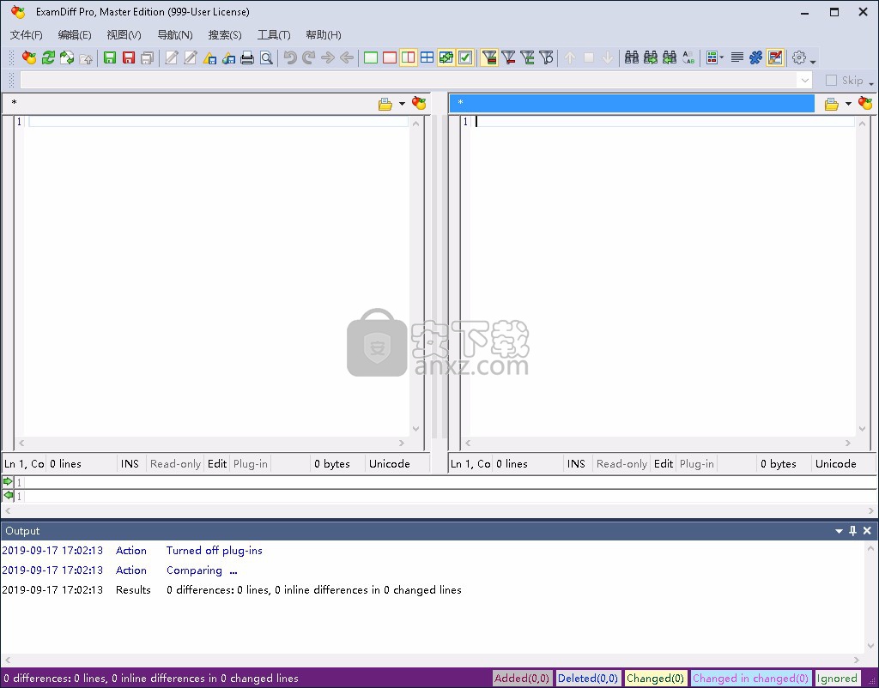Toggle the four-pane grid view

(x=427, y=57)
